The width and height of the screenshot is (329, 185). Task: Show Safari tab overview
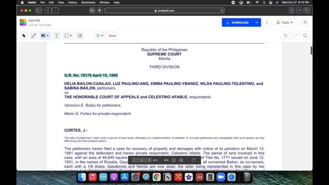[x=307, y=10]
